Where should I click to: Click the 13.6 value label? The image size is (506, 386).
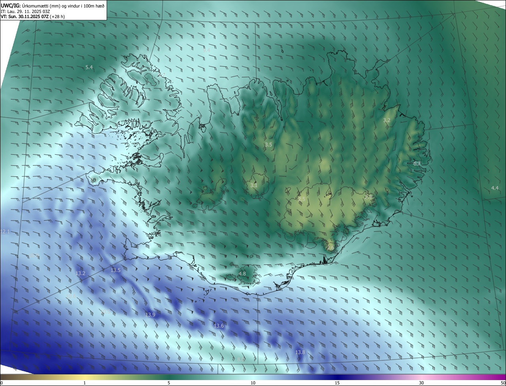(x=219, y=326)
